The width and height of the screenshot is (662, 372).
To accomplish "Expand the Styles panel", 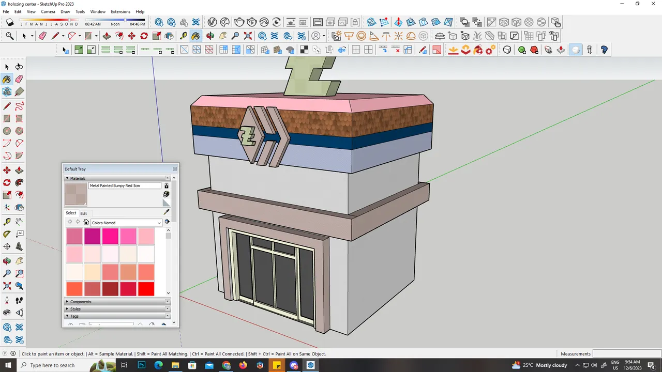I will [67, 309].
